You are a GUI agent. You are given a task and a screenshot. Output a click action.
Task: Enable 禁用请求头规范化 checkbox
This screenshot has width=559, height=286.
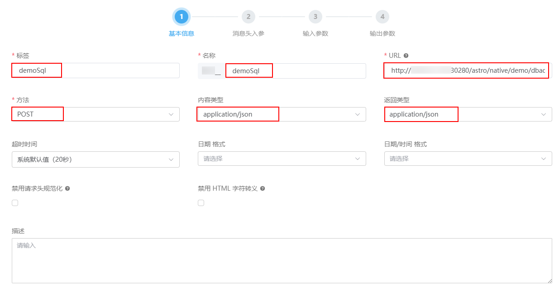point(15,203)
